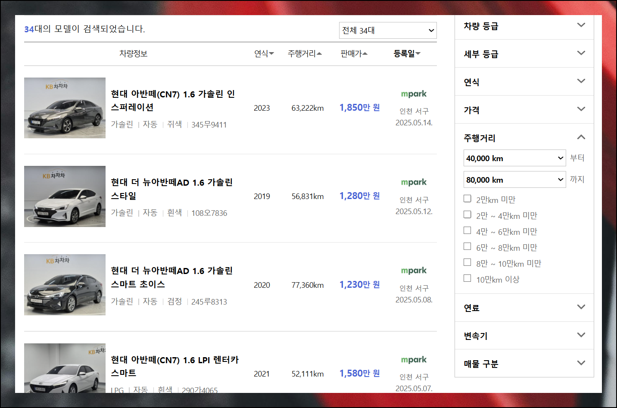Click the 1,280만 원 price
The width and height of the screenshot is (617, 408).
tap(360, 196)
